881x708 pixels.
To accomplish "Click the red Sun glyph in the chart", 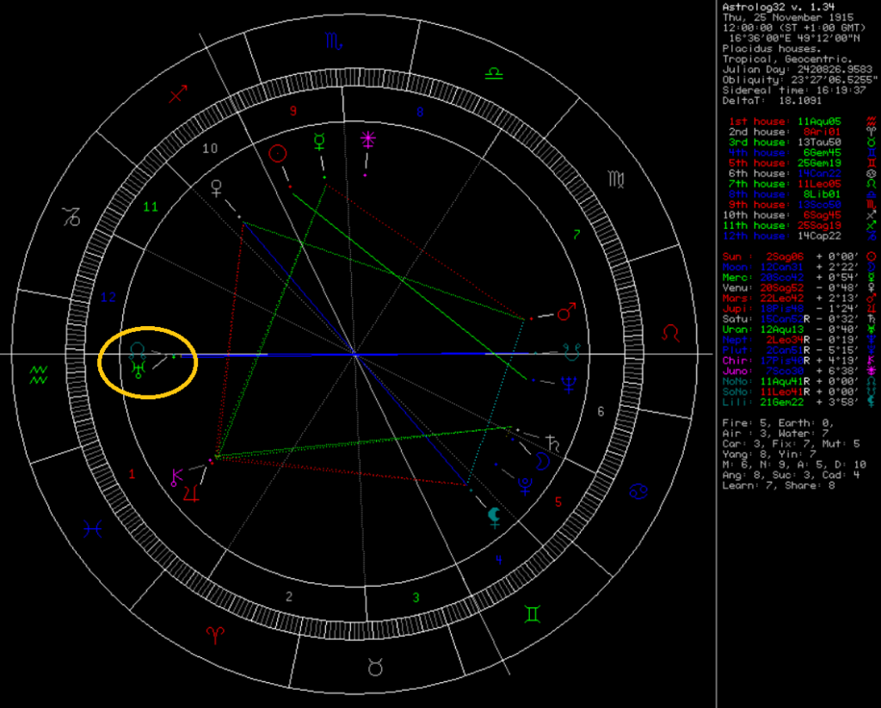I will pos(277,154).
